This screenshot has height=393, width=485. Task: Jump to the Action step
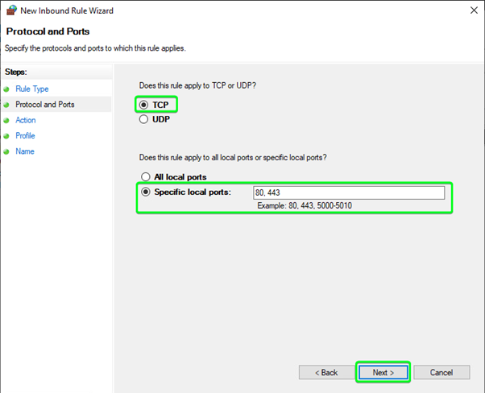tap(26, 120)
